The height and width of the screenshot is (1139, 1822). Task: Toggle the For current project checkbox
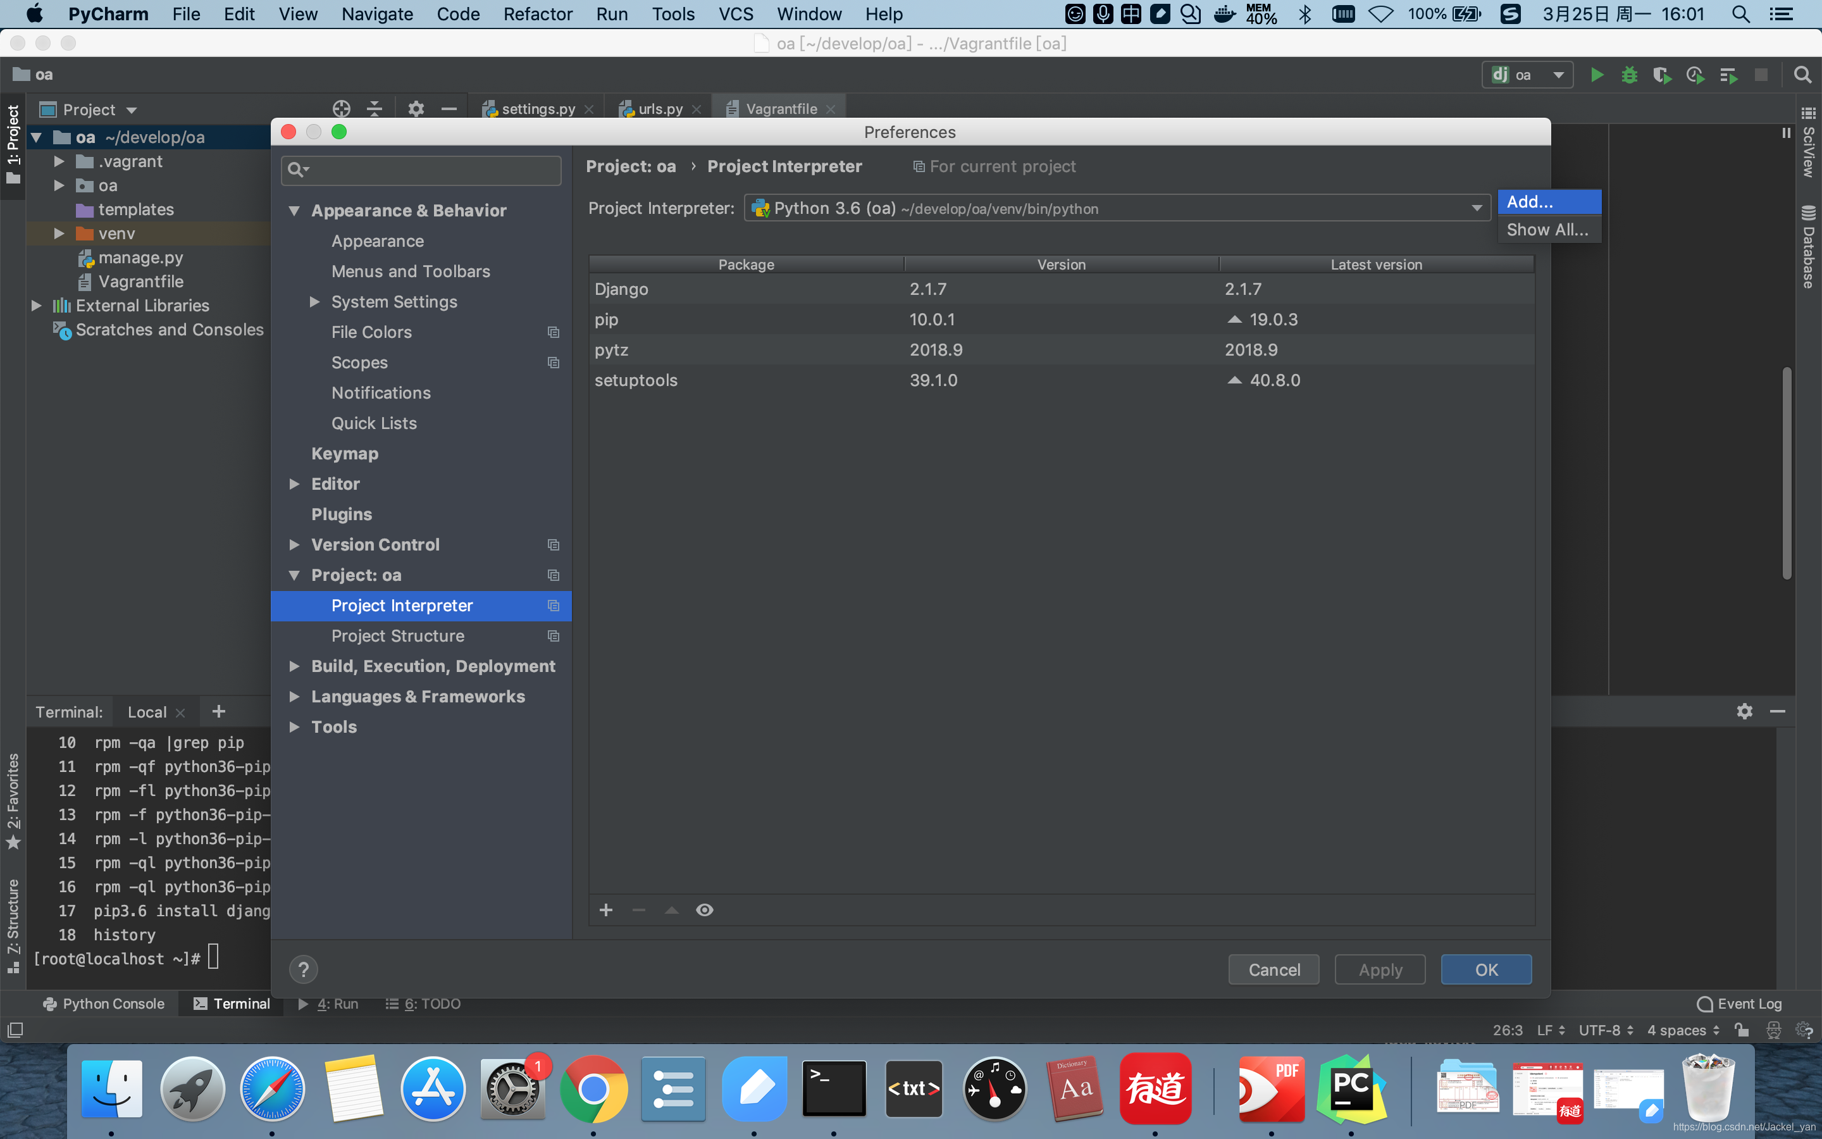(918, 166)
